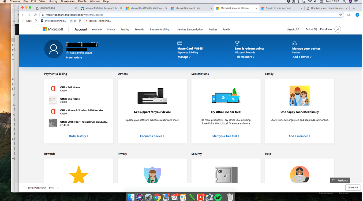This screenshot has height=201, width=363.
Task: Click the Search magnifier icon in header
Action: pos(297,29)
